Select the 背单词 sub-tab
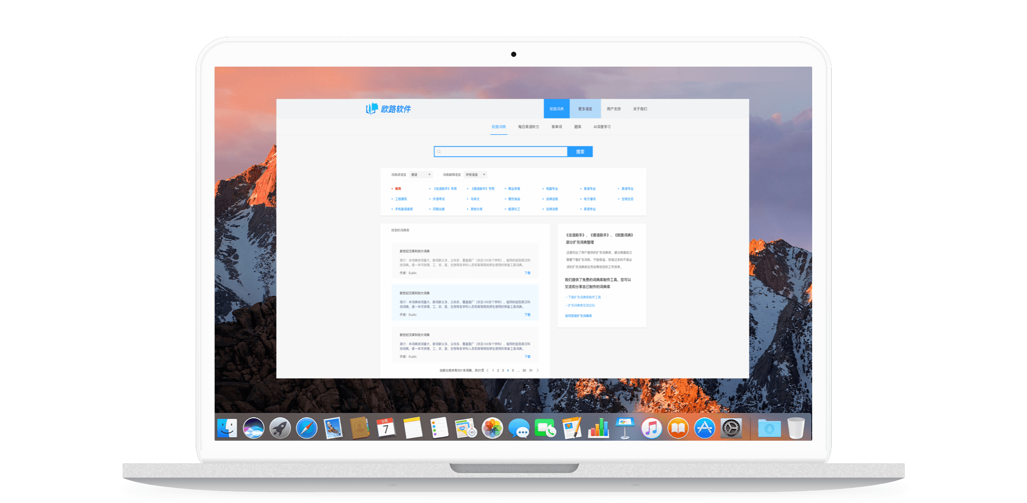 coord(557,127)
